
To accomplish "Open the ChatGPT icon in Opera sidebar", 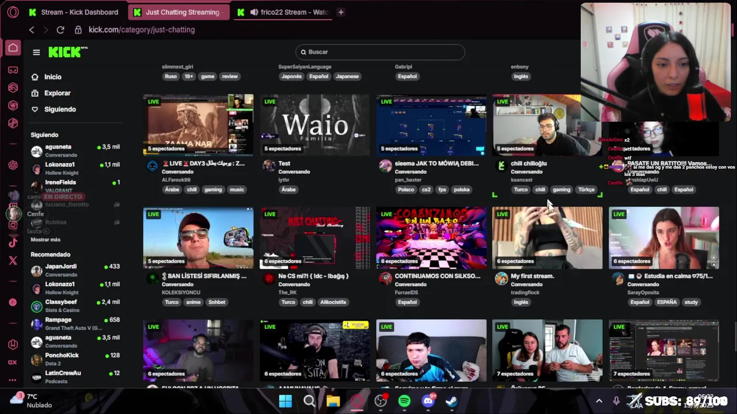I will click(x=13, y=165).
